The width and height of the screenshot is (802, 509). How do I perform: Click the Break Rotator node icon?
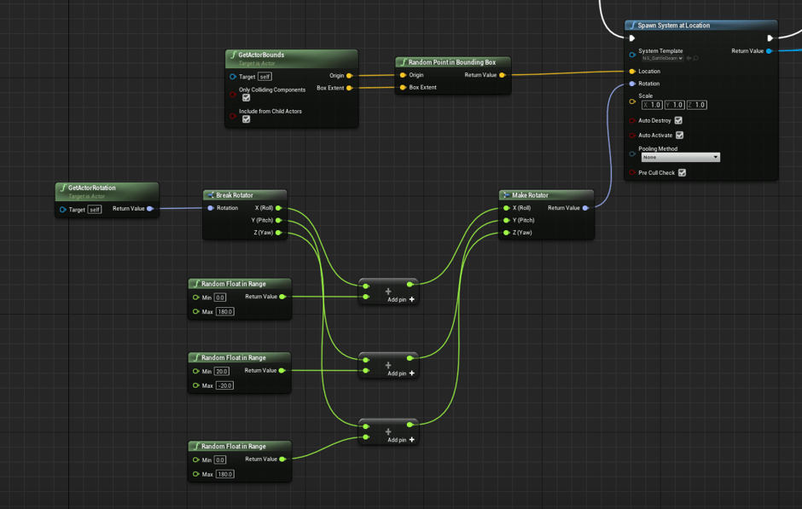coord(211,195)
